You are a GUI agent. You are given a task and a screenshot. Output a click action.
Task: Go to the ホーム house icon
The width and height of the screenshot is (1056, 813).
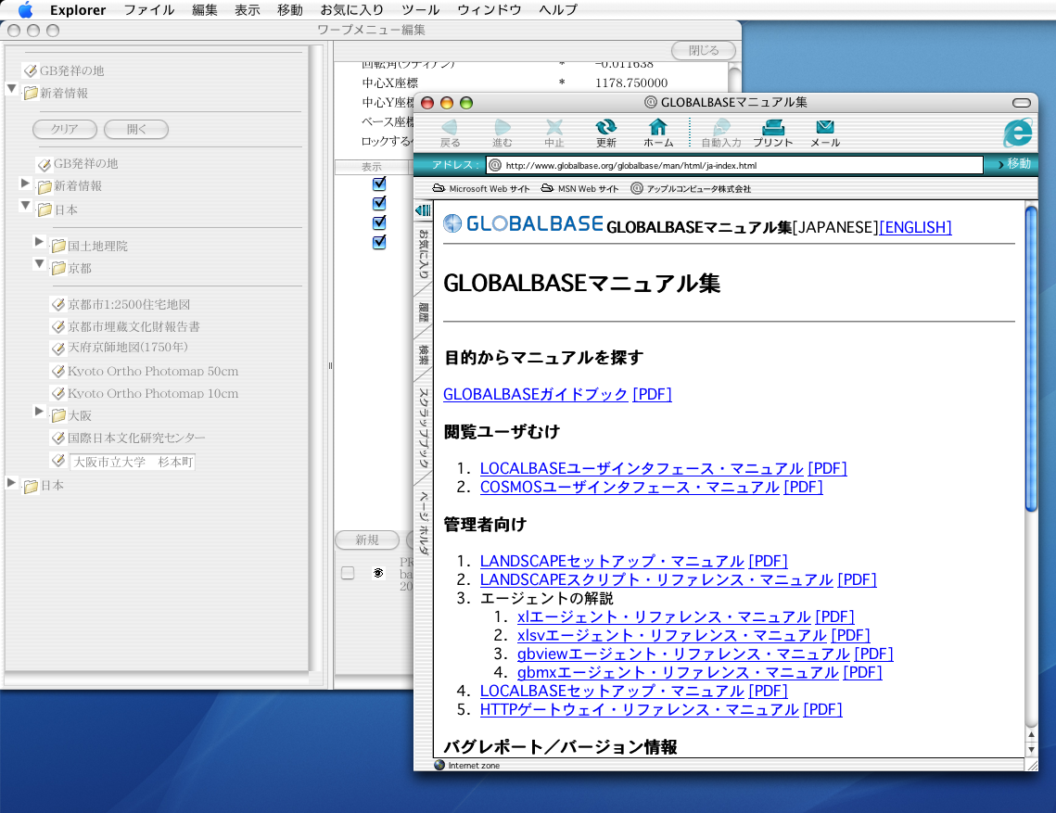click(658, 127)
